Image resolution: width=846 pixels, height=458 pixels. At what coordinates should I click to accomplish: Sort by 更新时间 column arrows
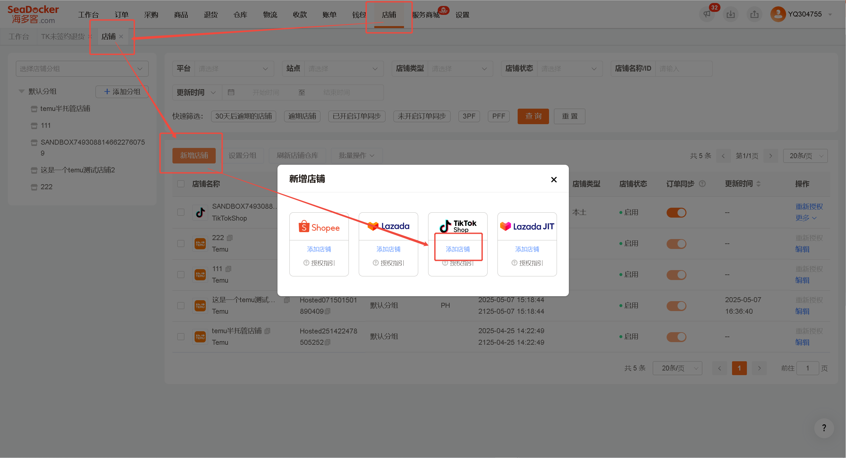pyautogui.click(x=758, y=184)
